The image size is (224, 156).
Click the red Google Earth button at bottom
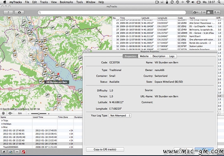pos(23,152)
